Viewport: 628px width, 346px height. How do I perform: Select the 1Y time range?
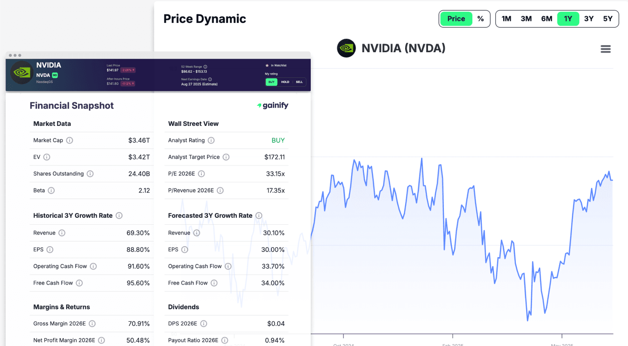pos(568,19)
